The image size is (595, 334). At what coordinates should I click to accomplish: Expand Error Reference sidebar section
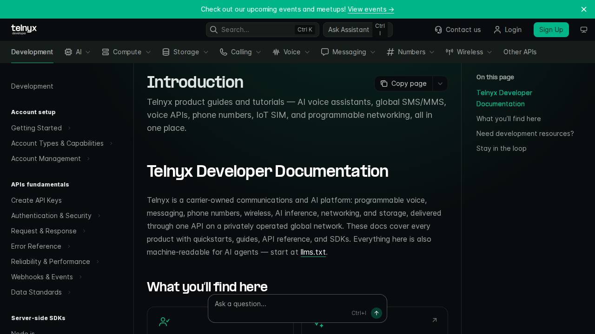[x=69, y=246]
